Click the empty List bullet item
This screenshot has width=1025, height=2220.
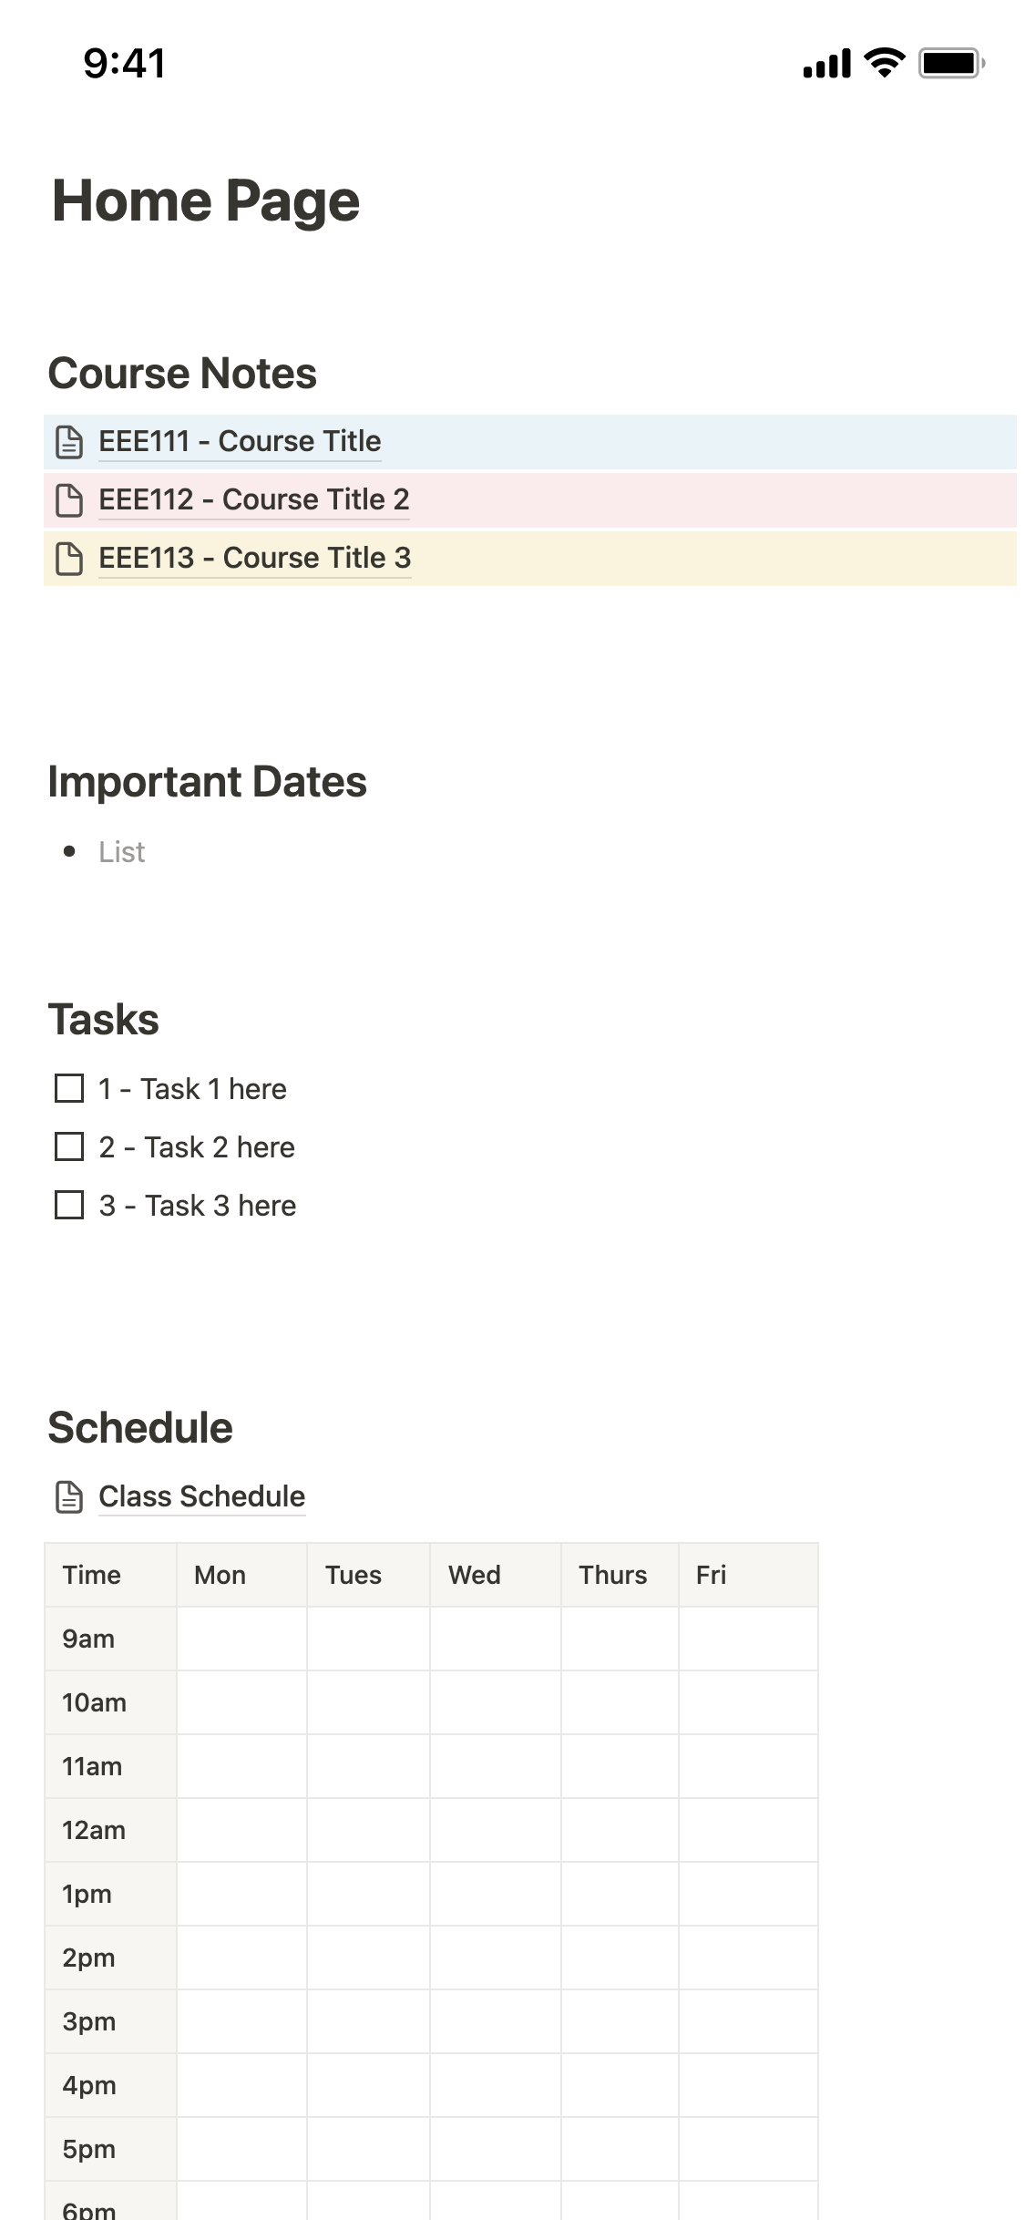coord(122,852)
